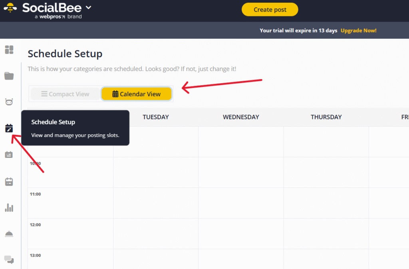Viewport: 409px width, 269px height.
Task: Open the chat bubbles icon in the sidebar
Action: pyautogui.click(x=9, y=260)
